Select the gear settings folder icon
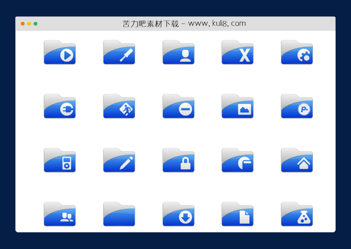Screen dimensions: 351x249 pyautogui.click(x=297, y=52)
